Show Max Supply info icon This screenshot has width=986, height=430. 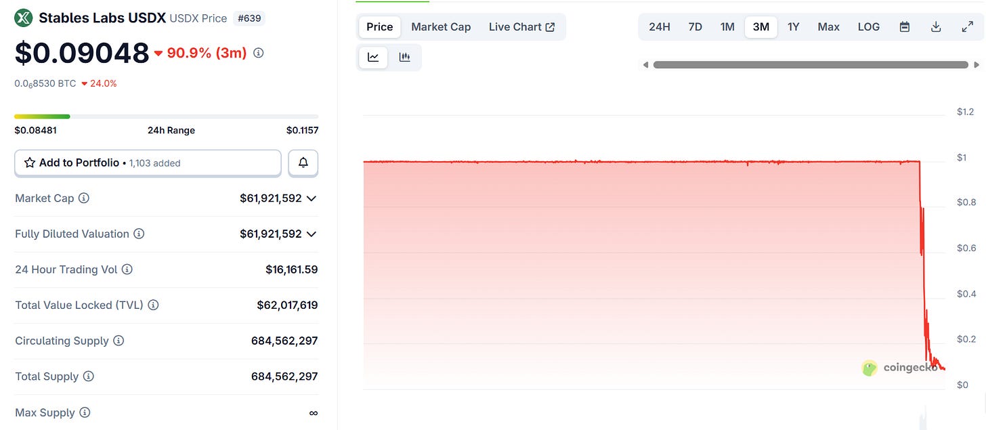click(x=85, y=412)
